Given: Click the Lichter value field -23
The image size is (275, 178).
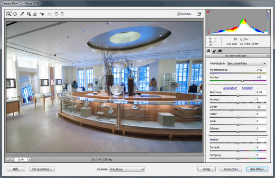Looking at the screenshot, I should tap(260, 107).
